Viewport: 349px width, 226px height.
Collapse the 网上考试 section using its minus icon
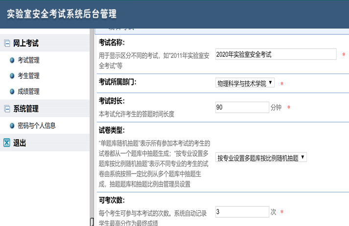pyautogui.click(x=7, y=43)
